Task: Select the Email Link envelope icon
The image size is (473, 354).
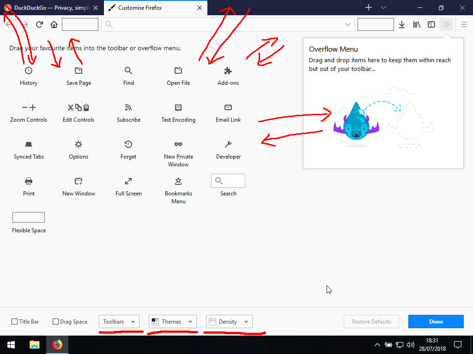Action: pyautogui.click(x=228, y=107)
